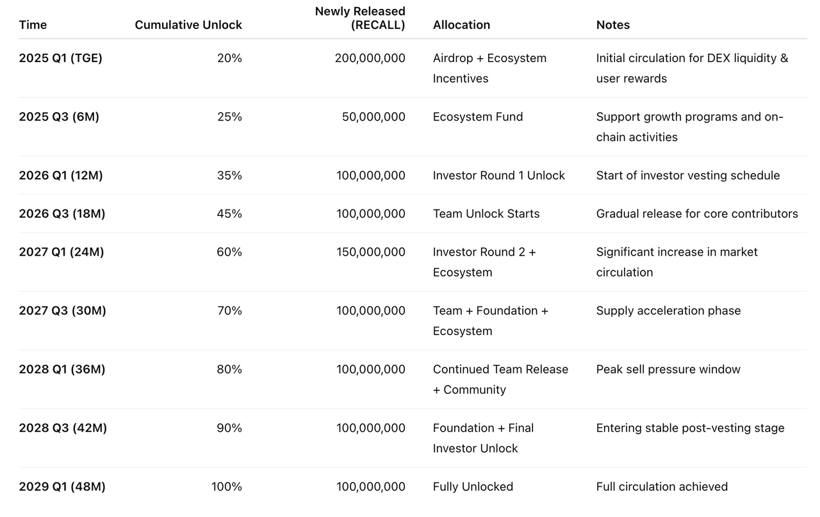Select the 100% cumulative unlock value
Screen dimensions: 820x517
click(227, 487)
